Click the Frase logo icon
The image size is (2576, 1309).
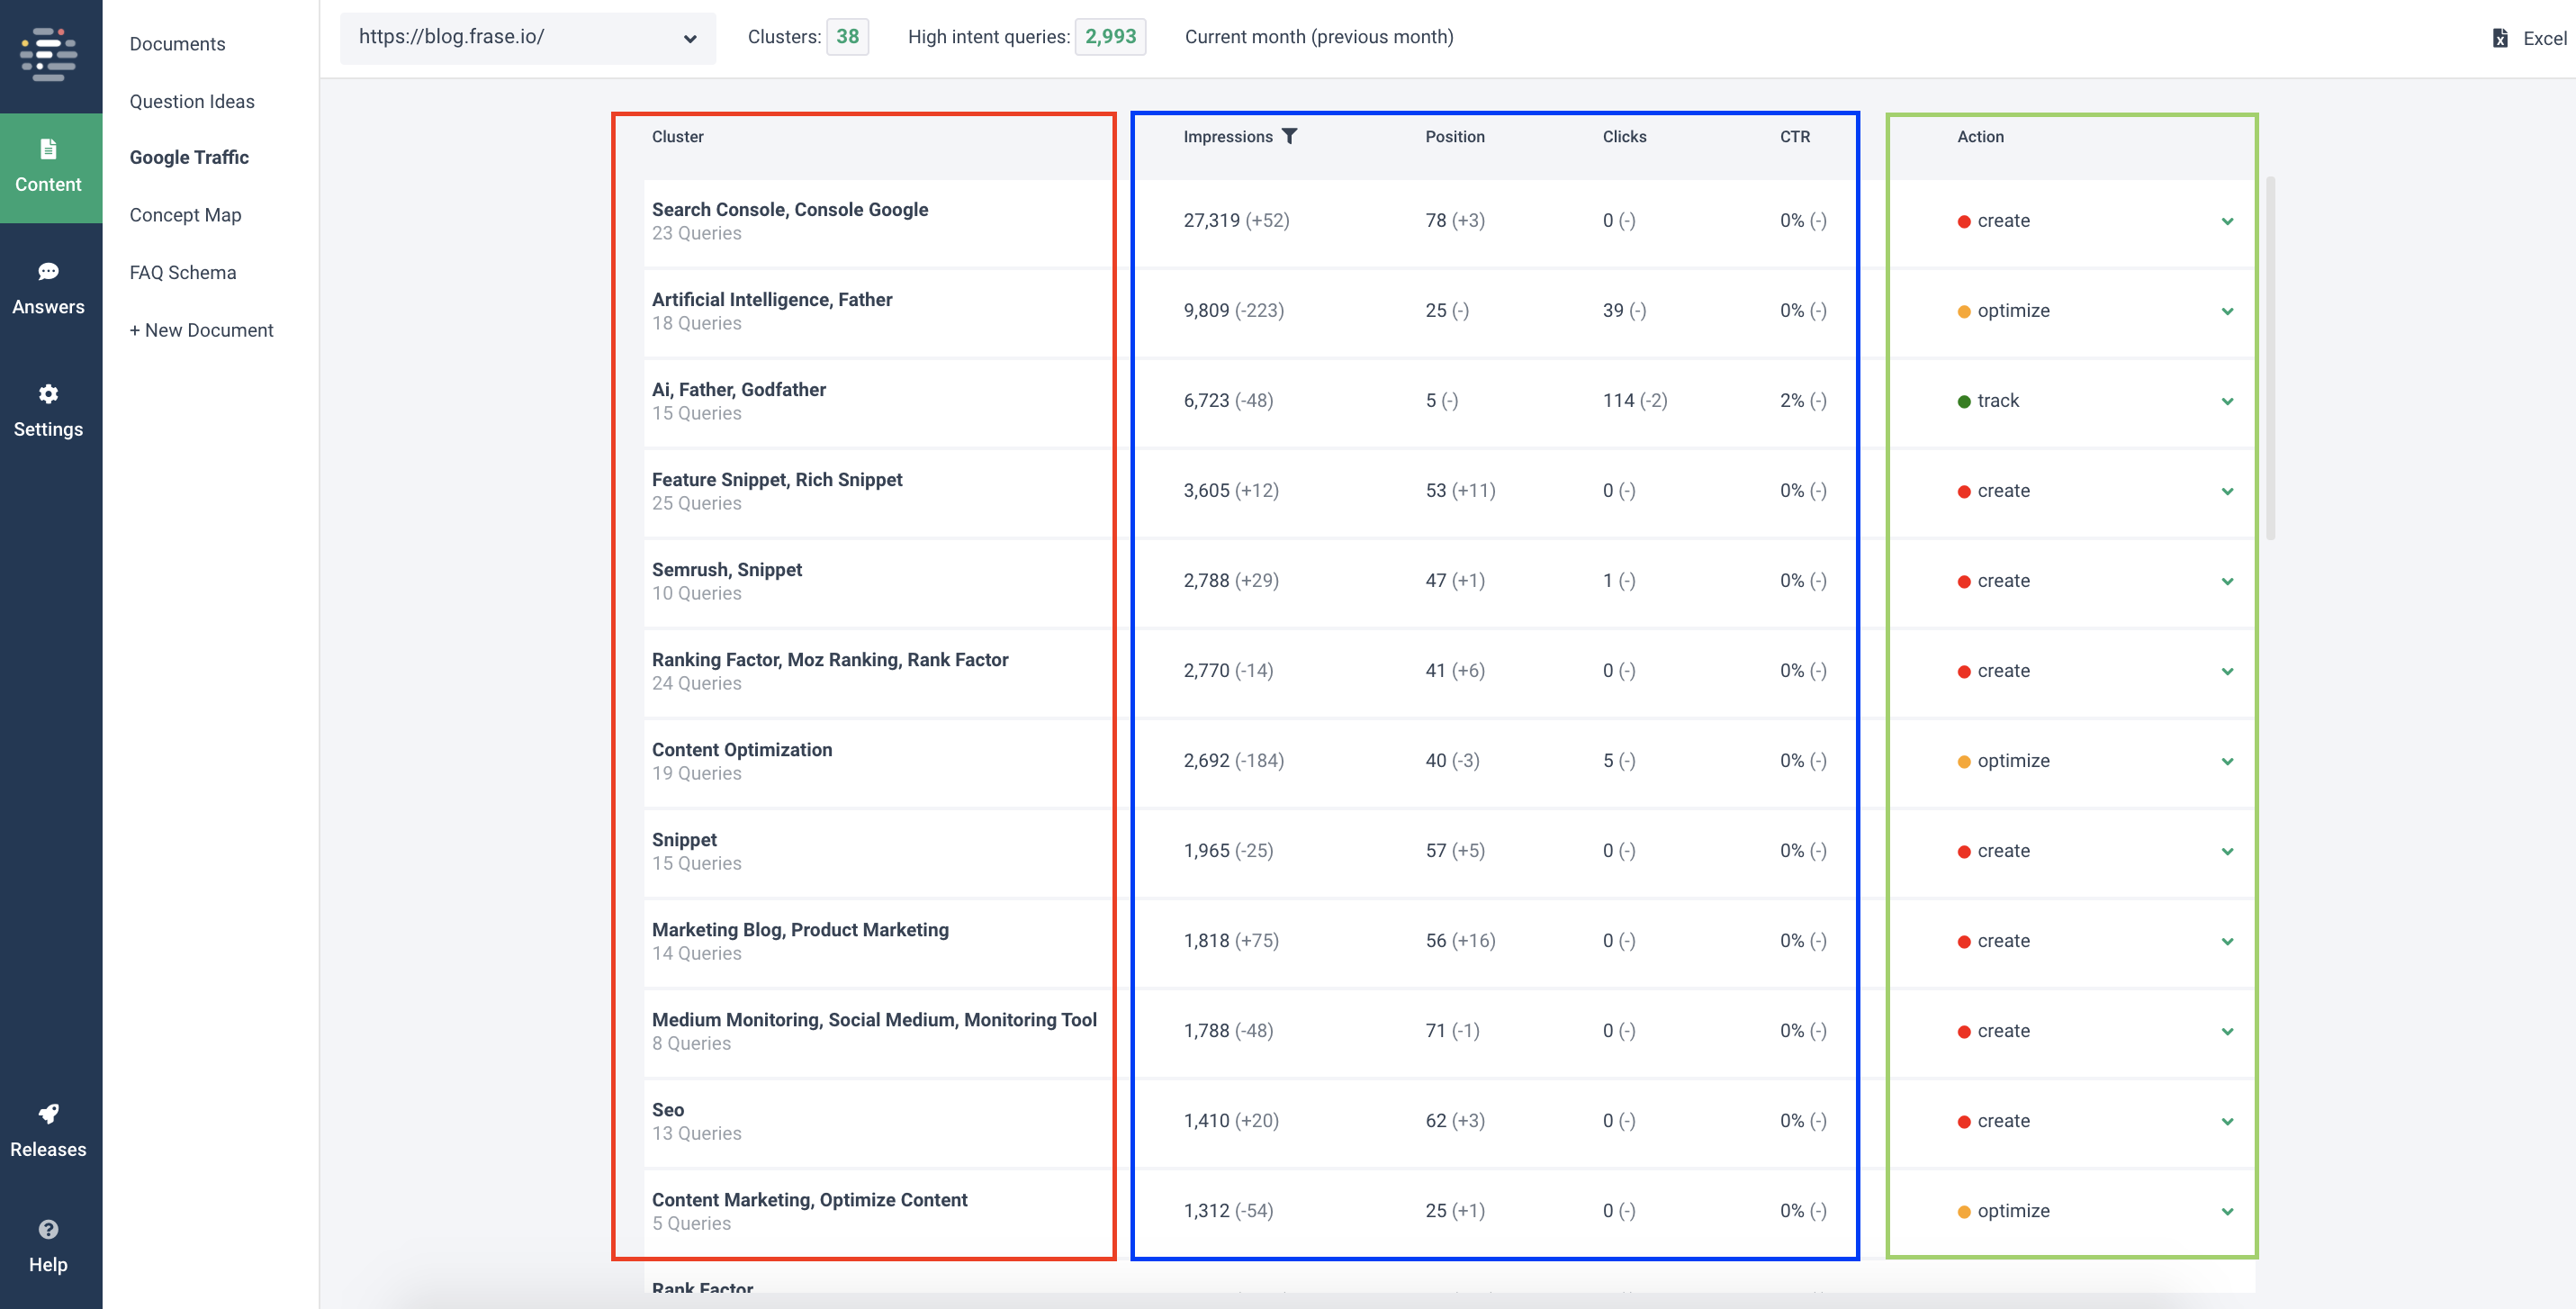tap(49, 54)
